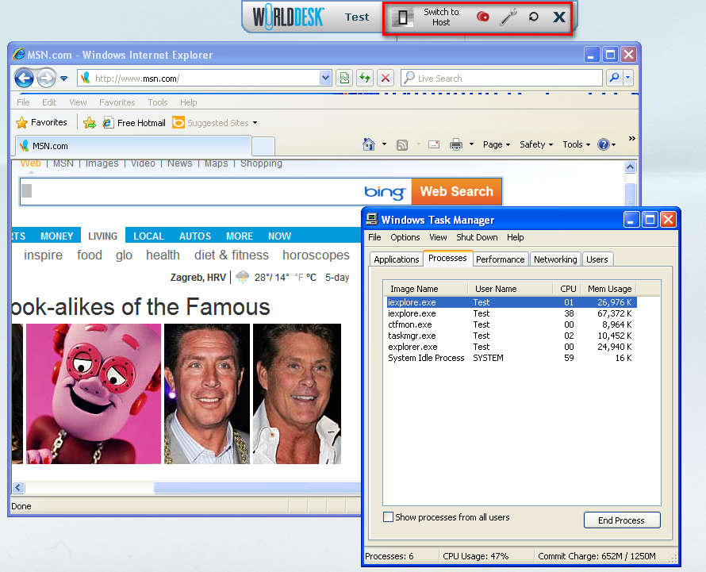The image size is (706, 572).
Task: Click the WorldDesk refresh circular arrow icon
Action: coord(534,17)
